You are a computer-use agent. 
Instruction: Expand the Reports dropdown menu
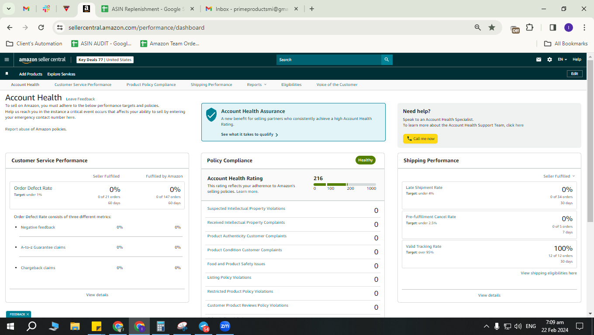256,85
